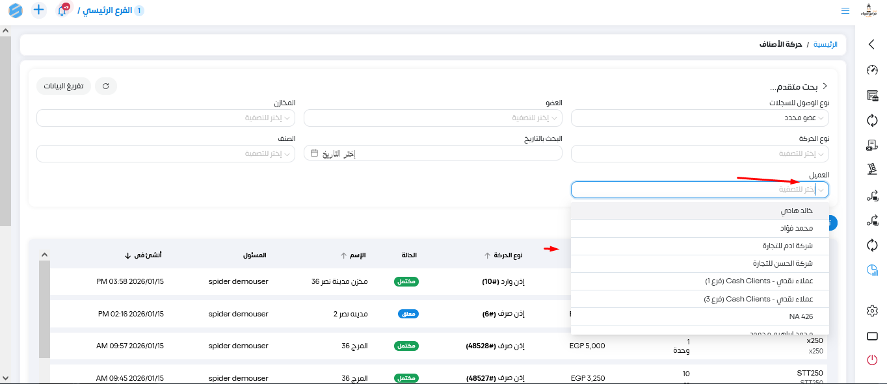Click the settings gear in sidebar
This screenshot has width=887, height=384.
872,311
